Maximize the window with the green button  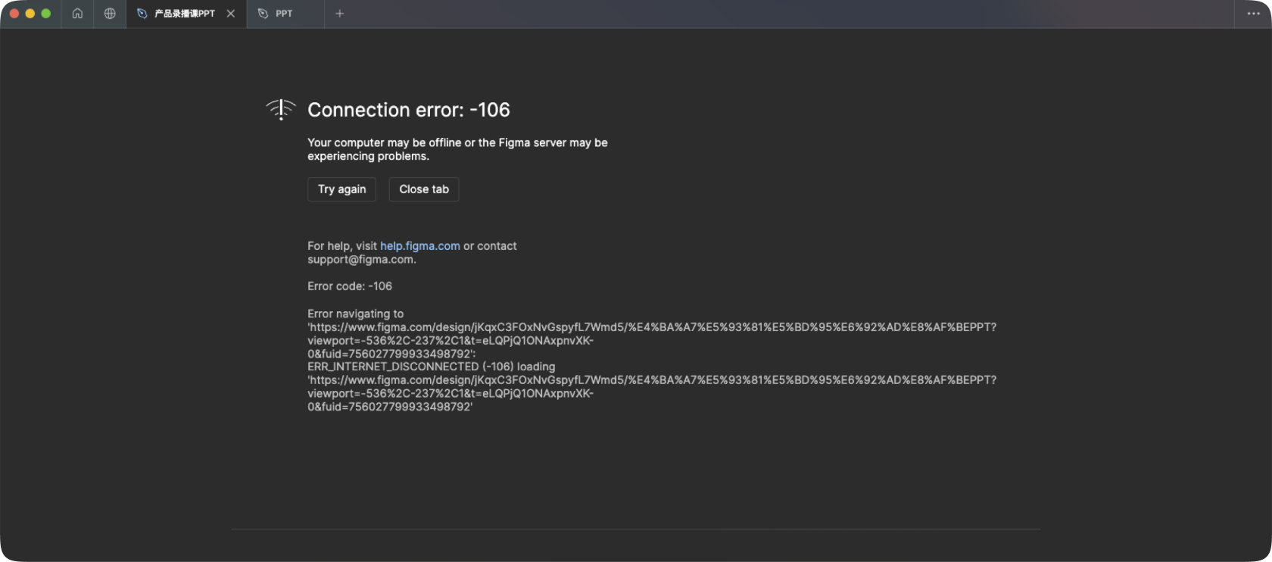click(x=46, y=14)
